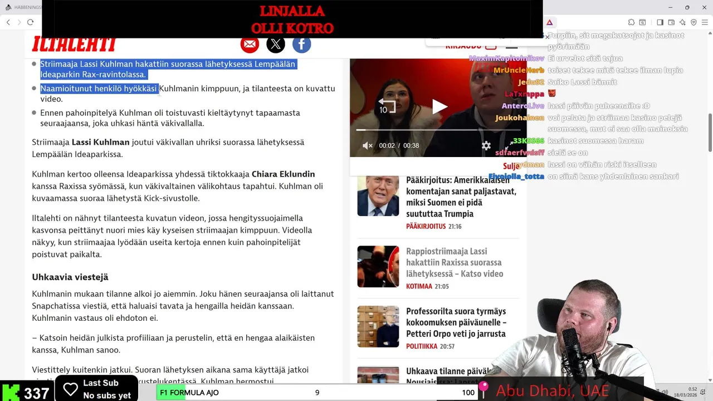Open browser hamburger menu
713x401 pixels.
(706, 22)
